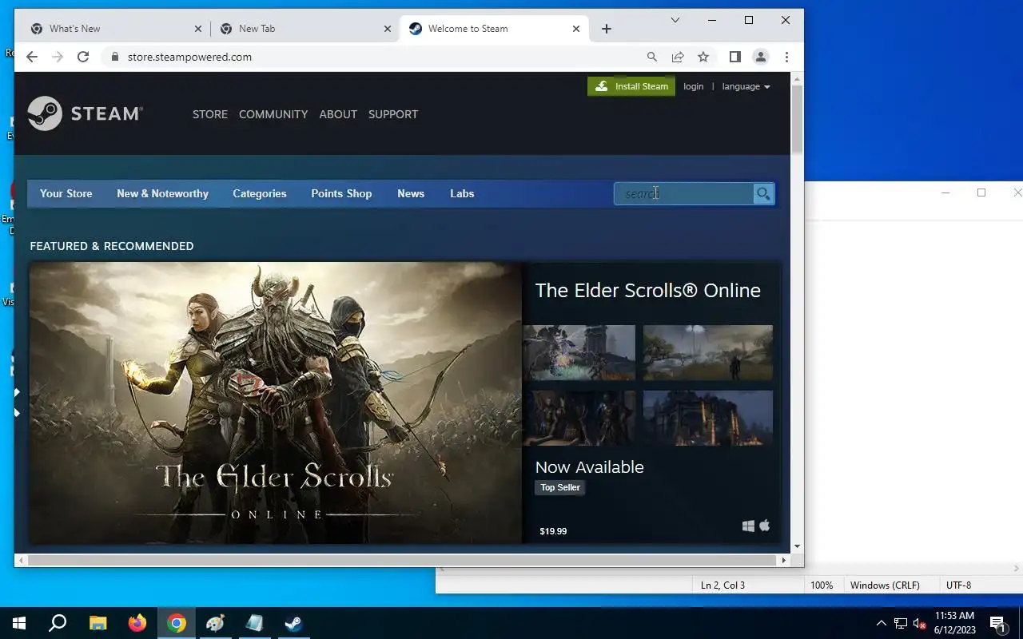Open Points Shop tab

click(341, 193)
